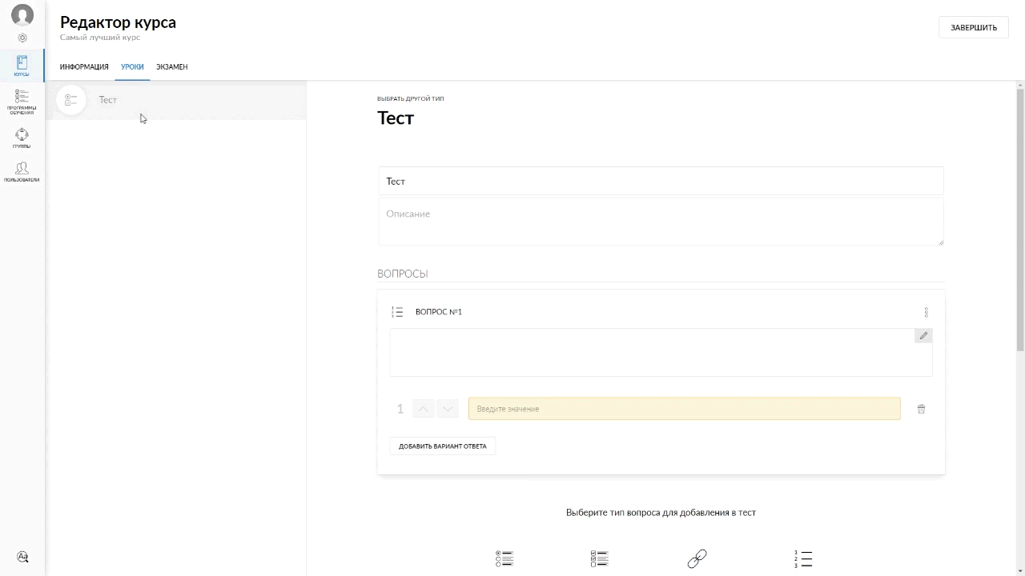Click the test-type icon beside the Тест lesson
The height and width of the screenshot is (576, 1025).
point(71,100)
